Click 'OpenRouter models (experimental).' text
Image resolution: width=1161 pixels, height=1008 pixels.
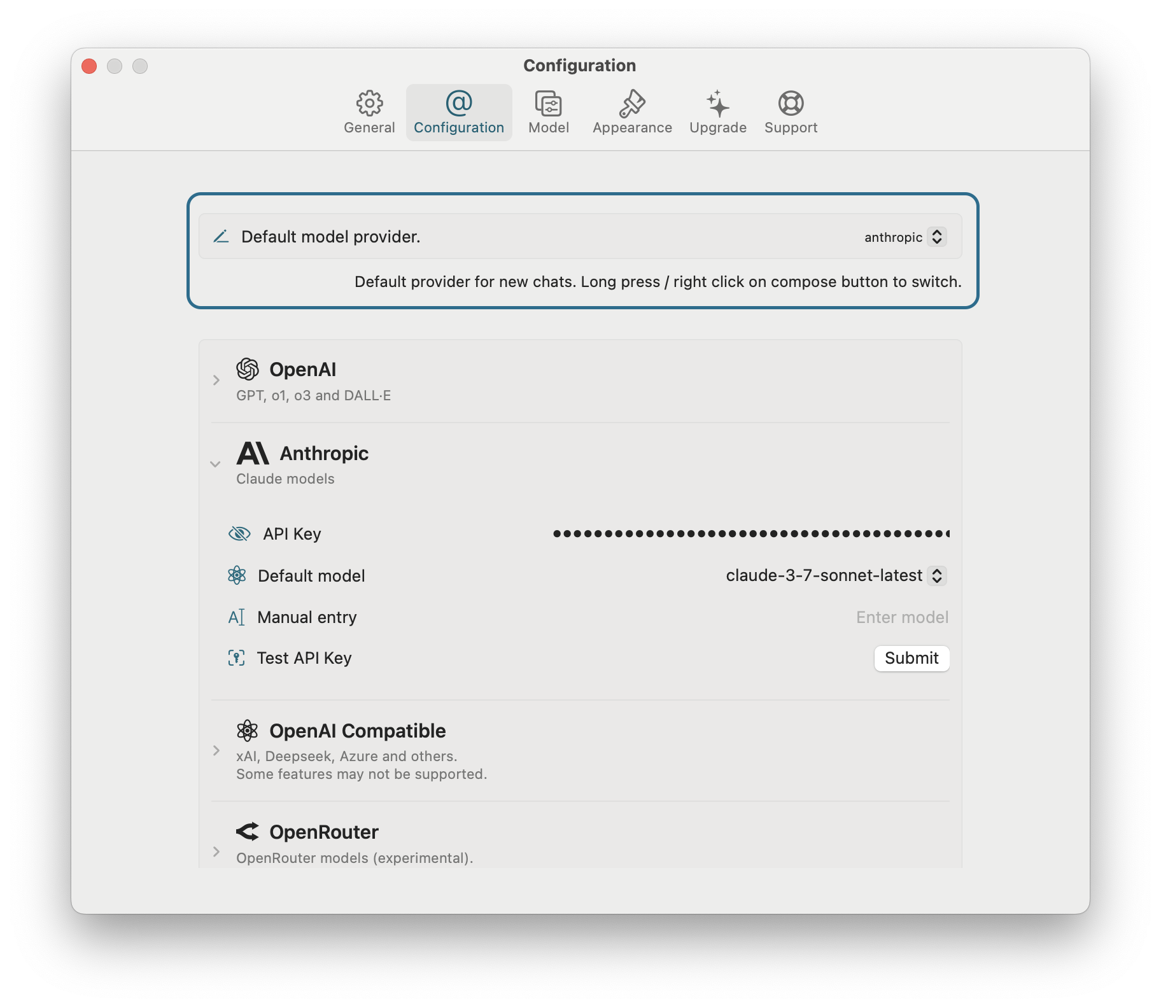(355, 858)
